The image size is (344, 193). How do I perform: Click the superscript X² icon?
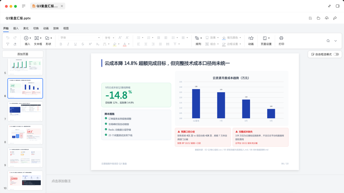click(90, 44)
